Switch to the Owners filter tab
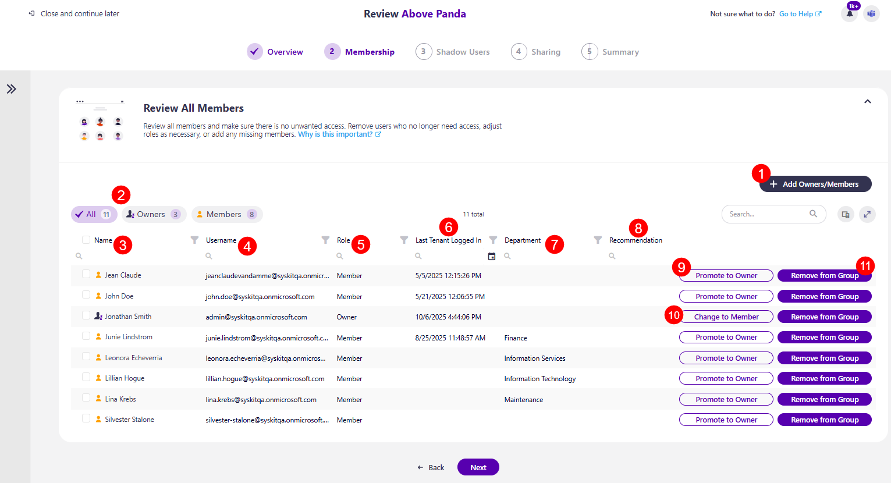Viewport: 891px width, 483px height. [x=154, y=214]
